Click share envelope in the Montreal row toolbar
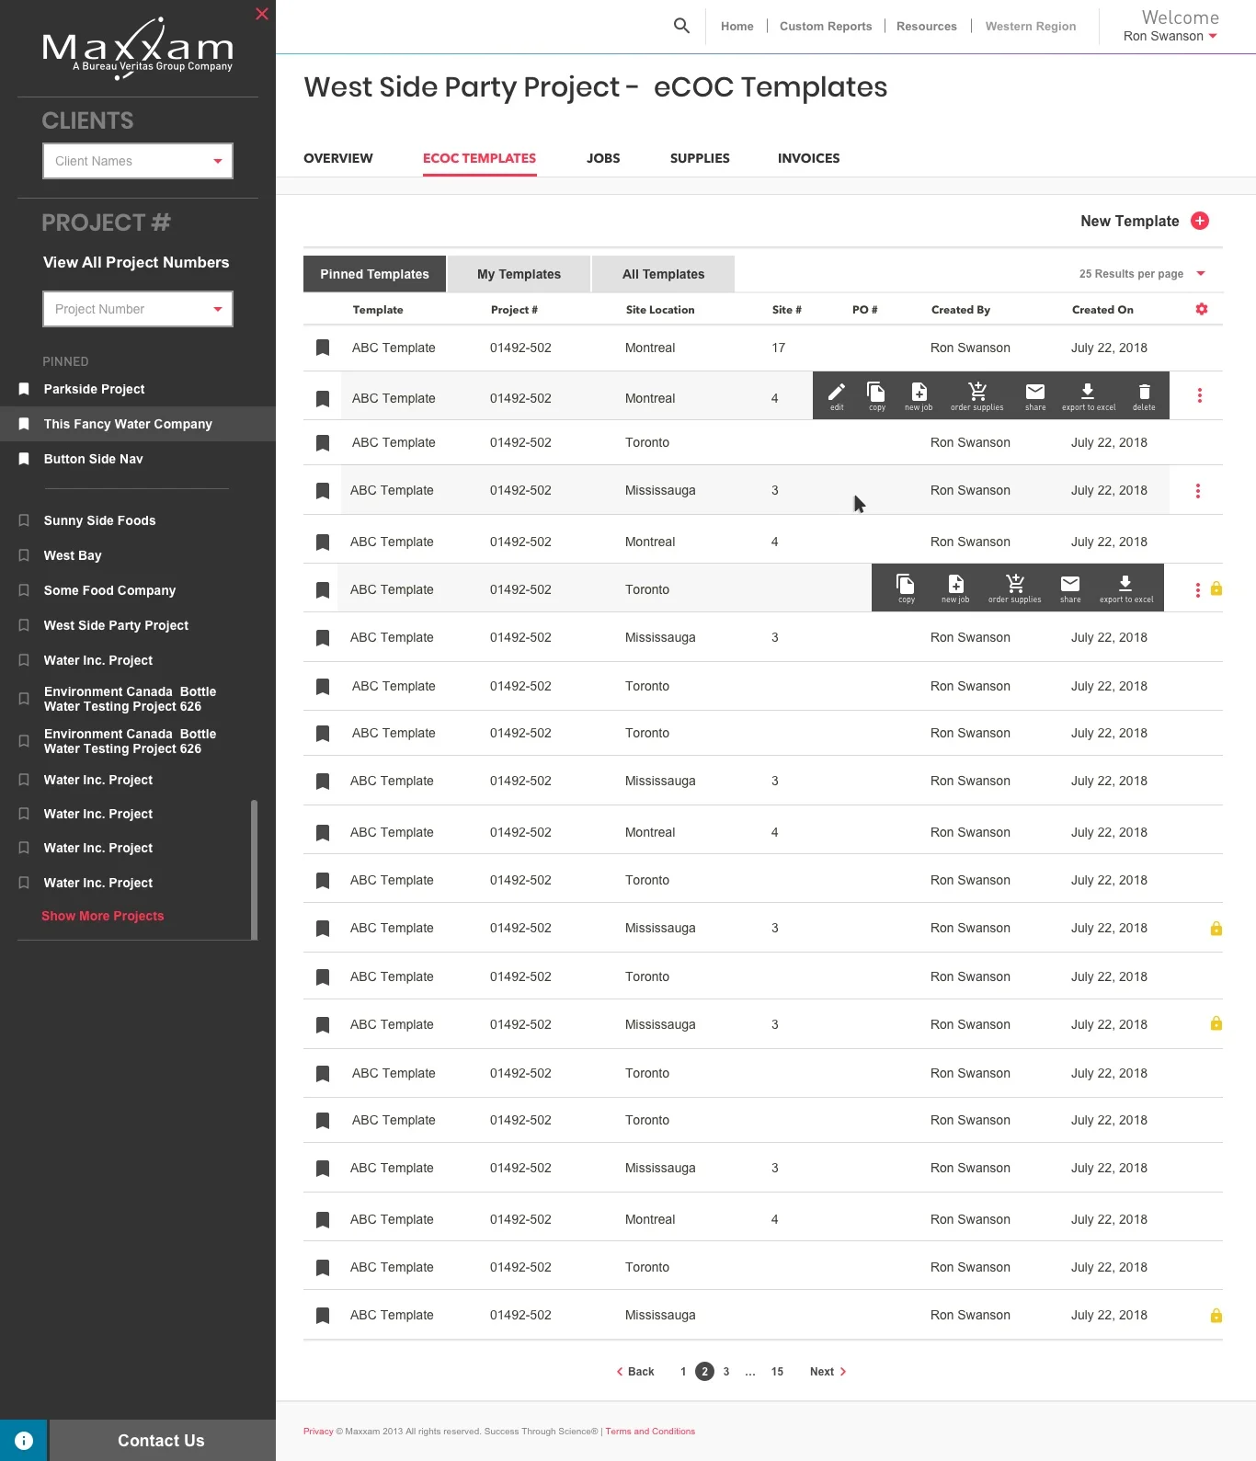 [1035, 395]
